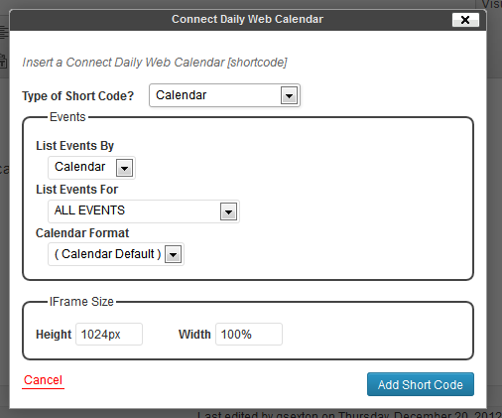Screen dimensions: 502x418
Task: Expand the Calendar Default format dropdown
Action: click(x=116, y=254)
